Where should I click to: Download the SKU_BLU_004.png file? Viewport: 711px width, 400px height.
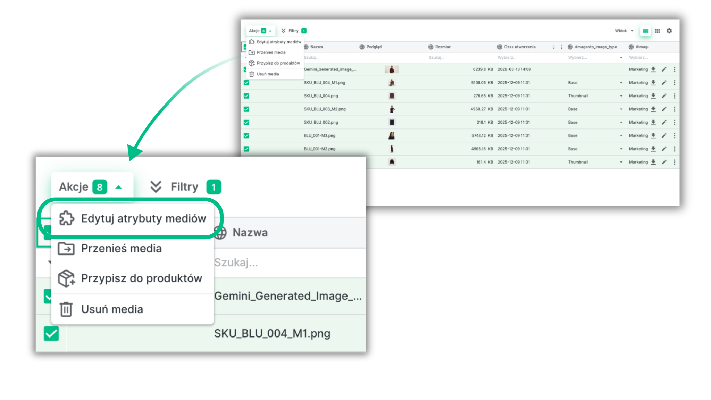(653, 96)
